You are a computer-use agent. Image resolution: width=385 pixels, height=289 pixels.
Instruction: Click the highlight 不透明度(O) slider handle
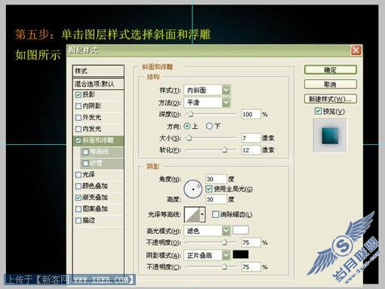[224, 242]
